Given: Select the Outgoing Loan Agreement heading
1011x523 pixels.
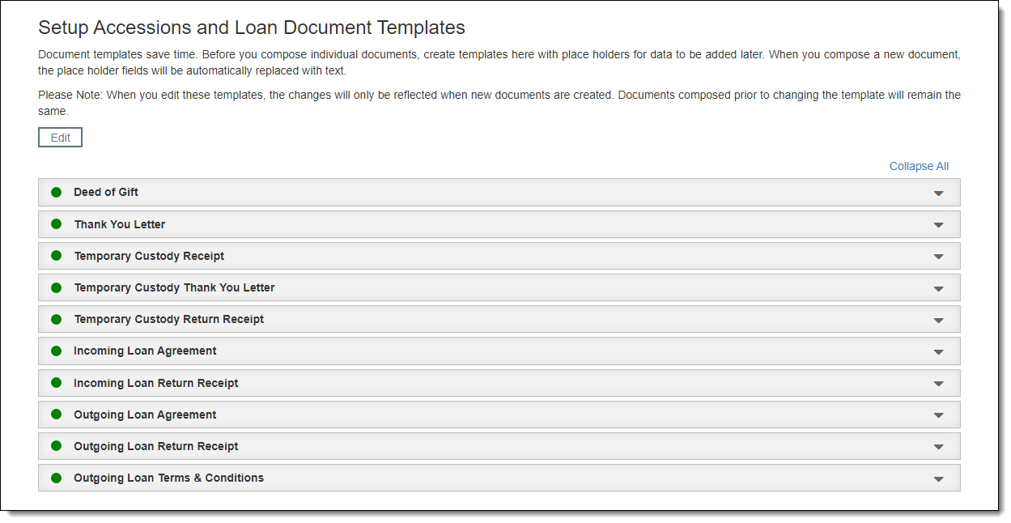Looking at the screenshot, I should (145, 415).
